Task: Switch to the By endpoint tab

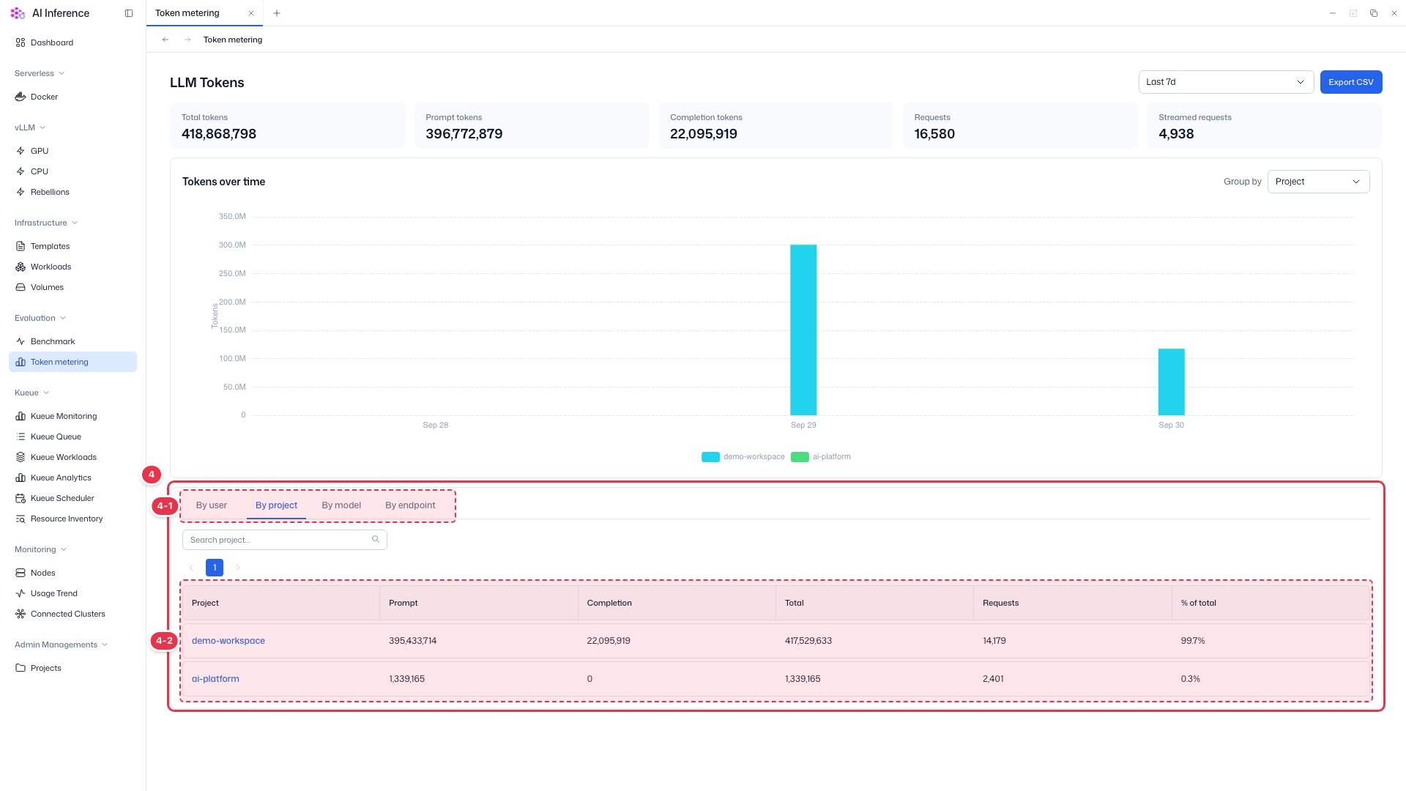Action: coord(410,505)
